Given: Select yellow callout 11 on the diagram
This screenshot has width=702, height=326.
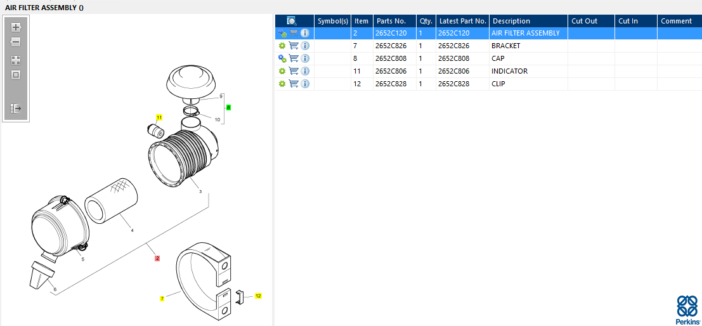Looking at the screenshot, I should tap(159, 117).
